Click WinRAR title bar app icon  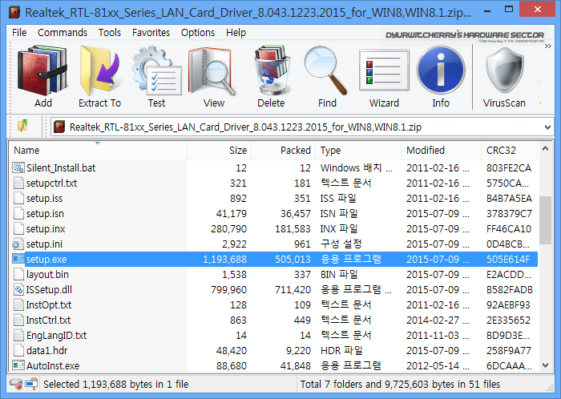(14, 12)
